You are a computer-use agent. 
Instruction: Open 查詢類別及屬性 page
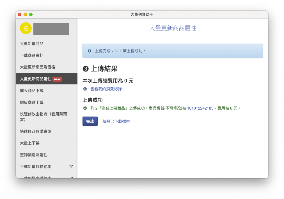pos(34,155)
